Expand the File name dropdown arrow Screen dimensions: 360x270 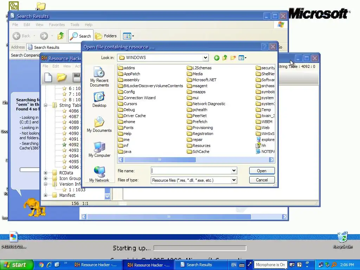pyautogui.click(x=234, y=171)
